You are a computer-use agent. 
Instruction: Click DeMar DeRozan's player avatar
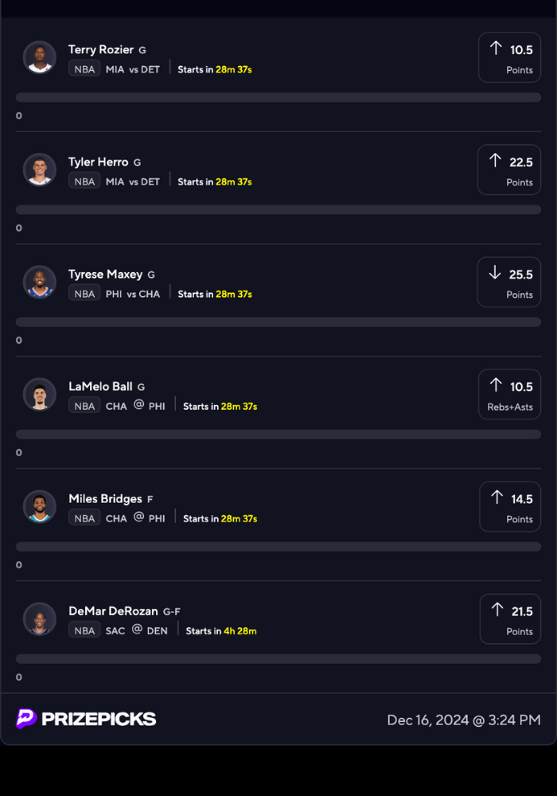(40, 618)
